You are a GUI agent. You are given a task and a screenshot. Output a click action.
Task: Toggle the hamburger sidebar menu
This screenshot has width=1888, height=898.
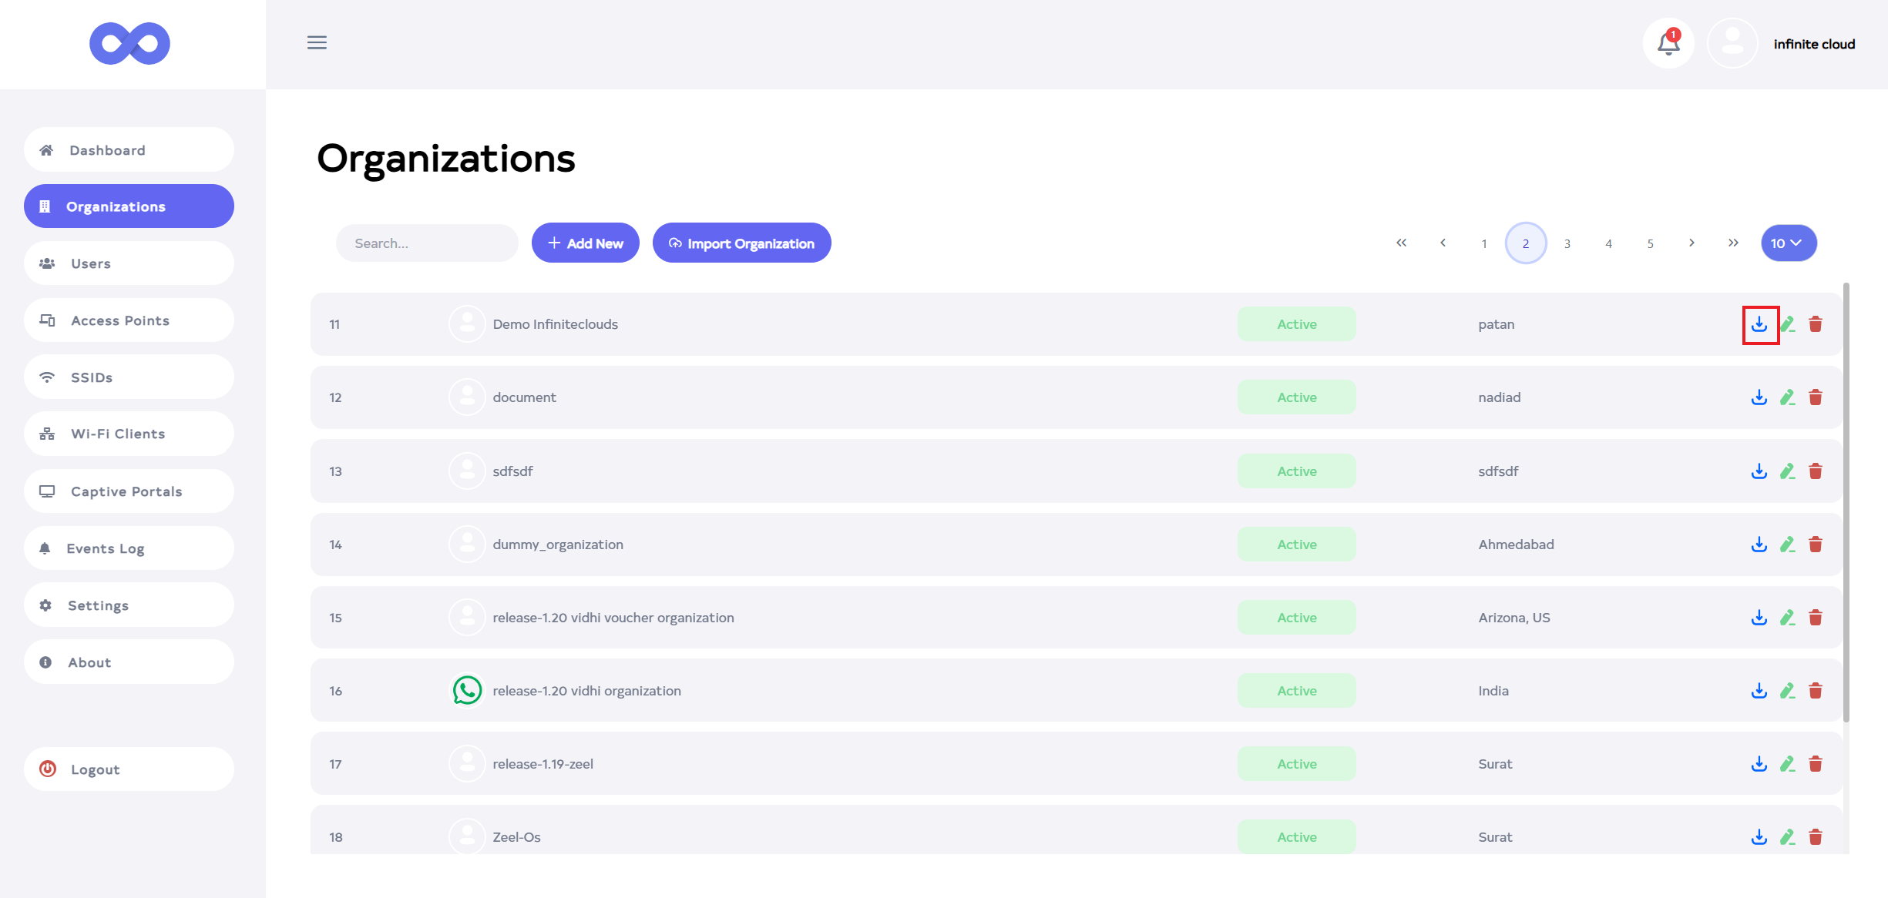tap(317, 42)
